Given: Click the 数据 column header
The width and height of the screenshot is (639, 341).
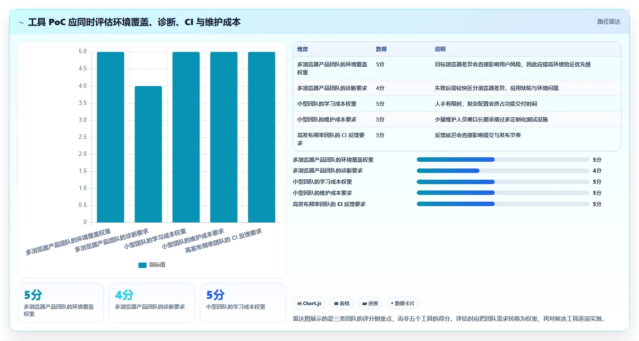Looking at the screenshot, I should coord(381,49).
